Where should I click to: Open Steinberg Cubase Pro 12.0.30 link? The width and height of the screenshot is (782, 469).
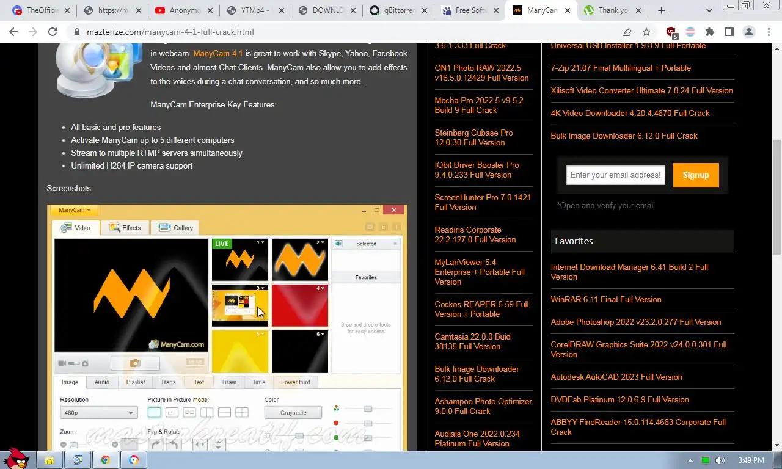coord(473,137)
